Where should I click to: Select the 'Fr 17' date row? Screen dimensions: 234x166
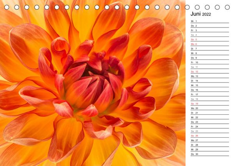(210, 95)
